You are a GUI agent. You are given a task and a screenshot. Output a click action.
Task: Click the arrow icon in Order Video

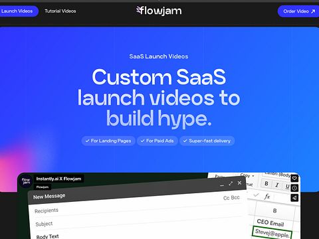click(x=313, y=11)
